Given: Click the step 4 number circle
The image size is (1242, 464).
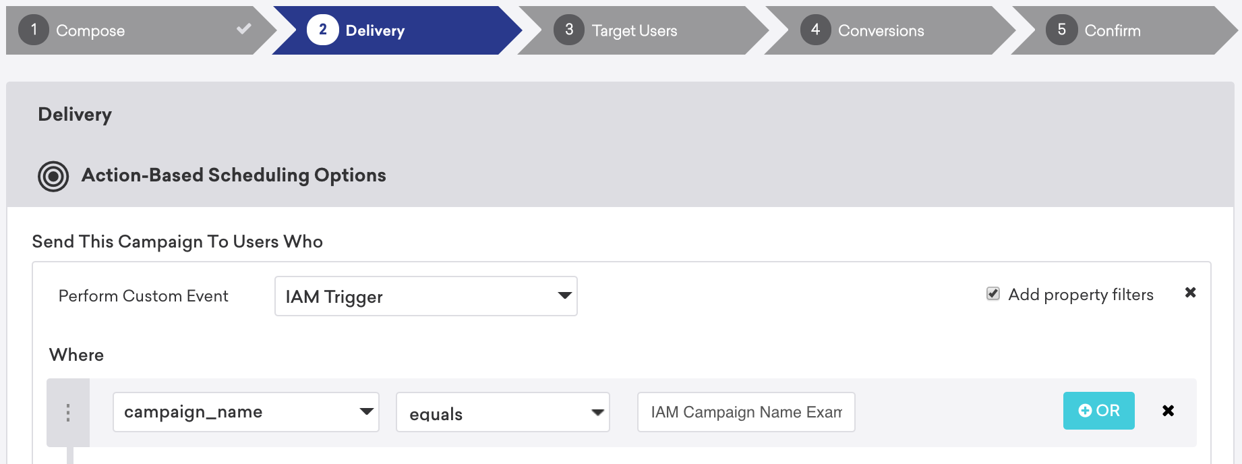Looking at the screenshot, I should pos(815,30).
